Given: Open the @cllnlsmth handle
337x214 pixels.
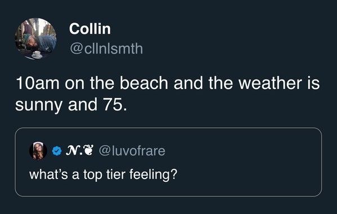Looking at the screenshot, I should point(106,48).
